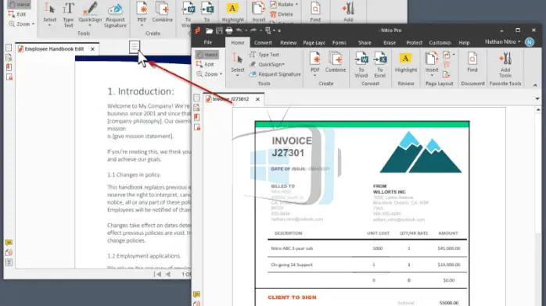Open Rotate dropdown in back window
This screenshot has width=546, height=306.
285,5
